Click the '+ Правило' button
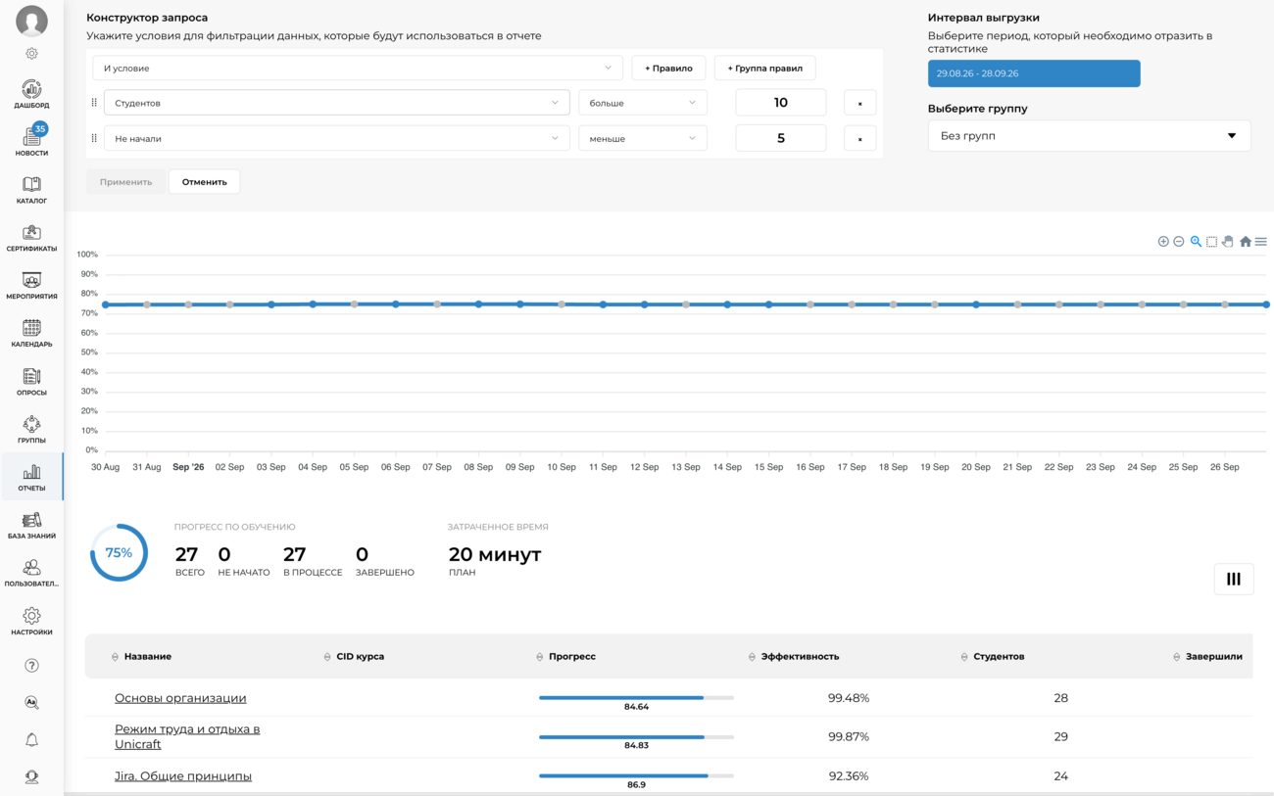Screen dimensions: 1274x796 click(668, 68)
